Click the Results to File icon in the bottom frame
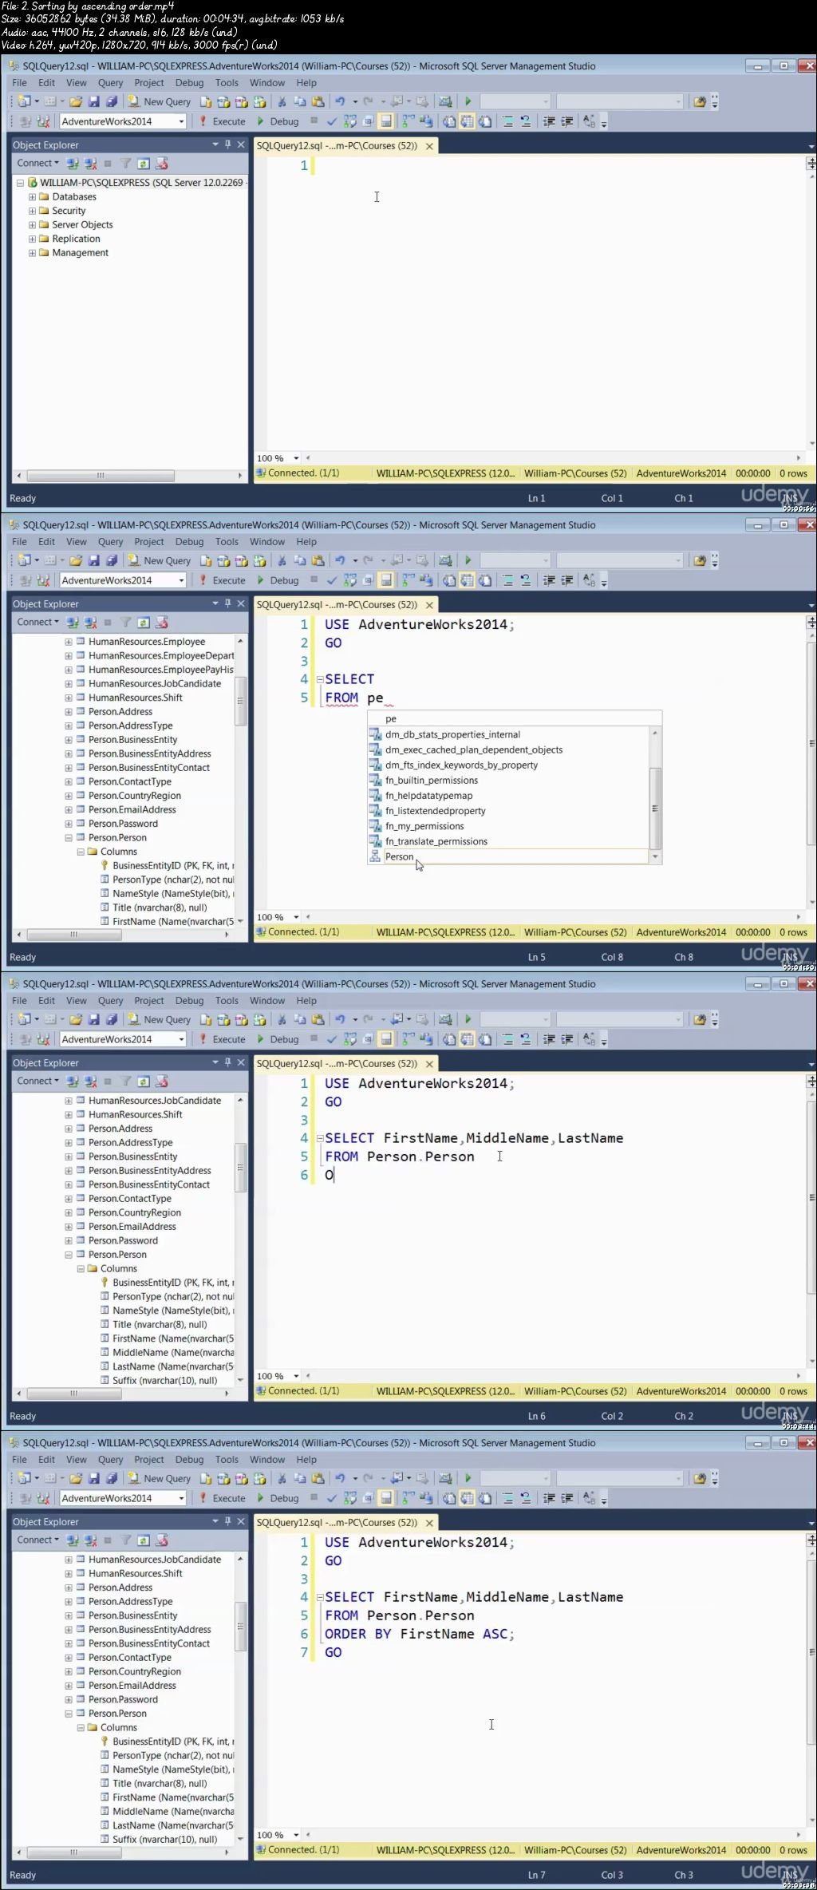The width and height of the screenshot is (817, 1890). 484,1498
